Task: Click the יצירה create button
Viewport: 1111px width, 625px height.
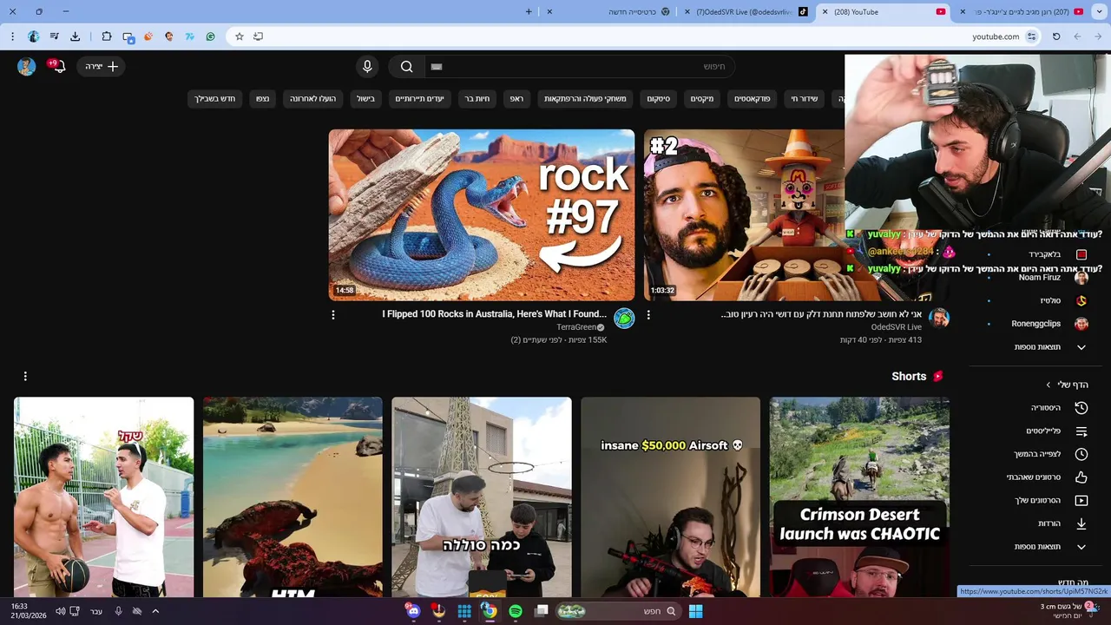Action: [x=102, y=67]
